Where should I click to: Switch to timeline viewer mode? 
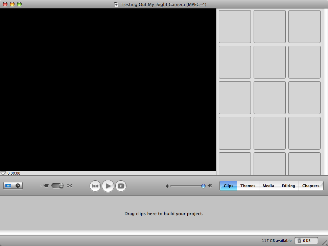point(18,186)
